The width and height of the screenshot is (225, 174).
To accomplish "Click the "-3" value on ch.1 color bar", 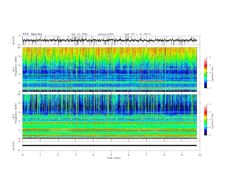I will point(210,57).
